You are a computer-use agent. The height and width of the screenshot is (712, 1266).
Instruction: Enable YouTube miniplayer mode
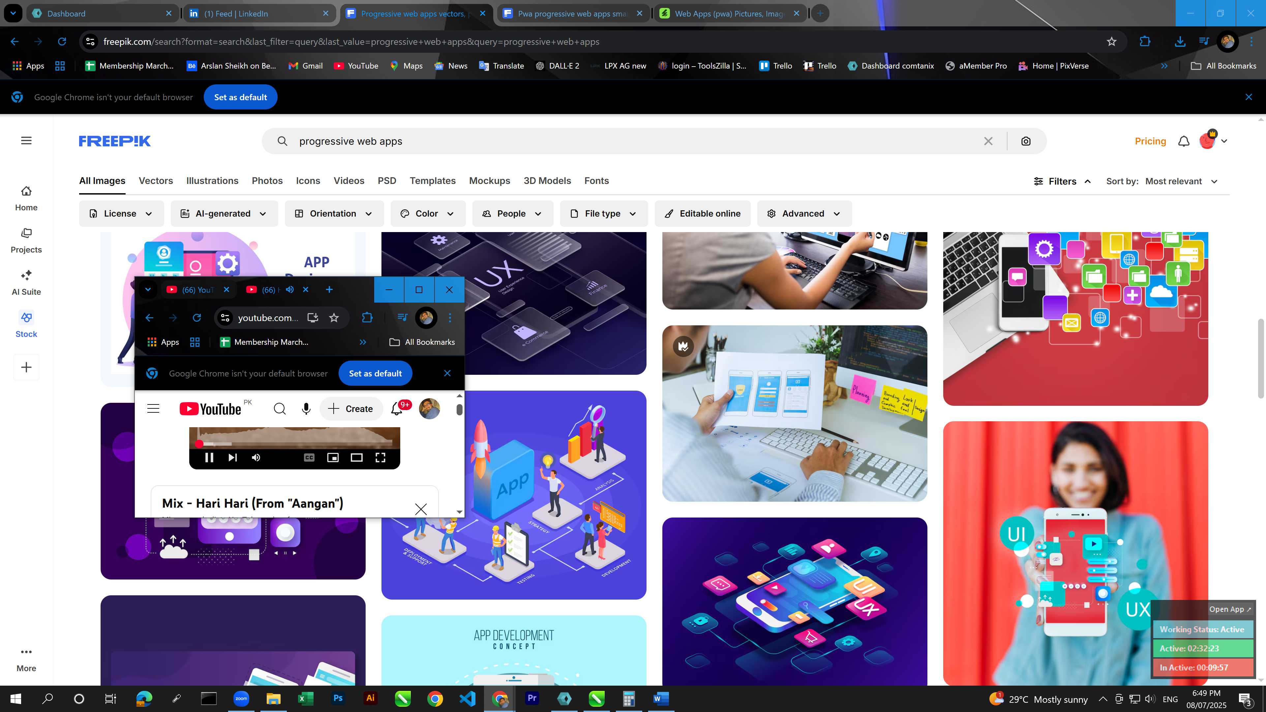tap(333, 458)
